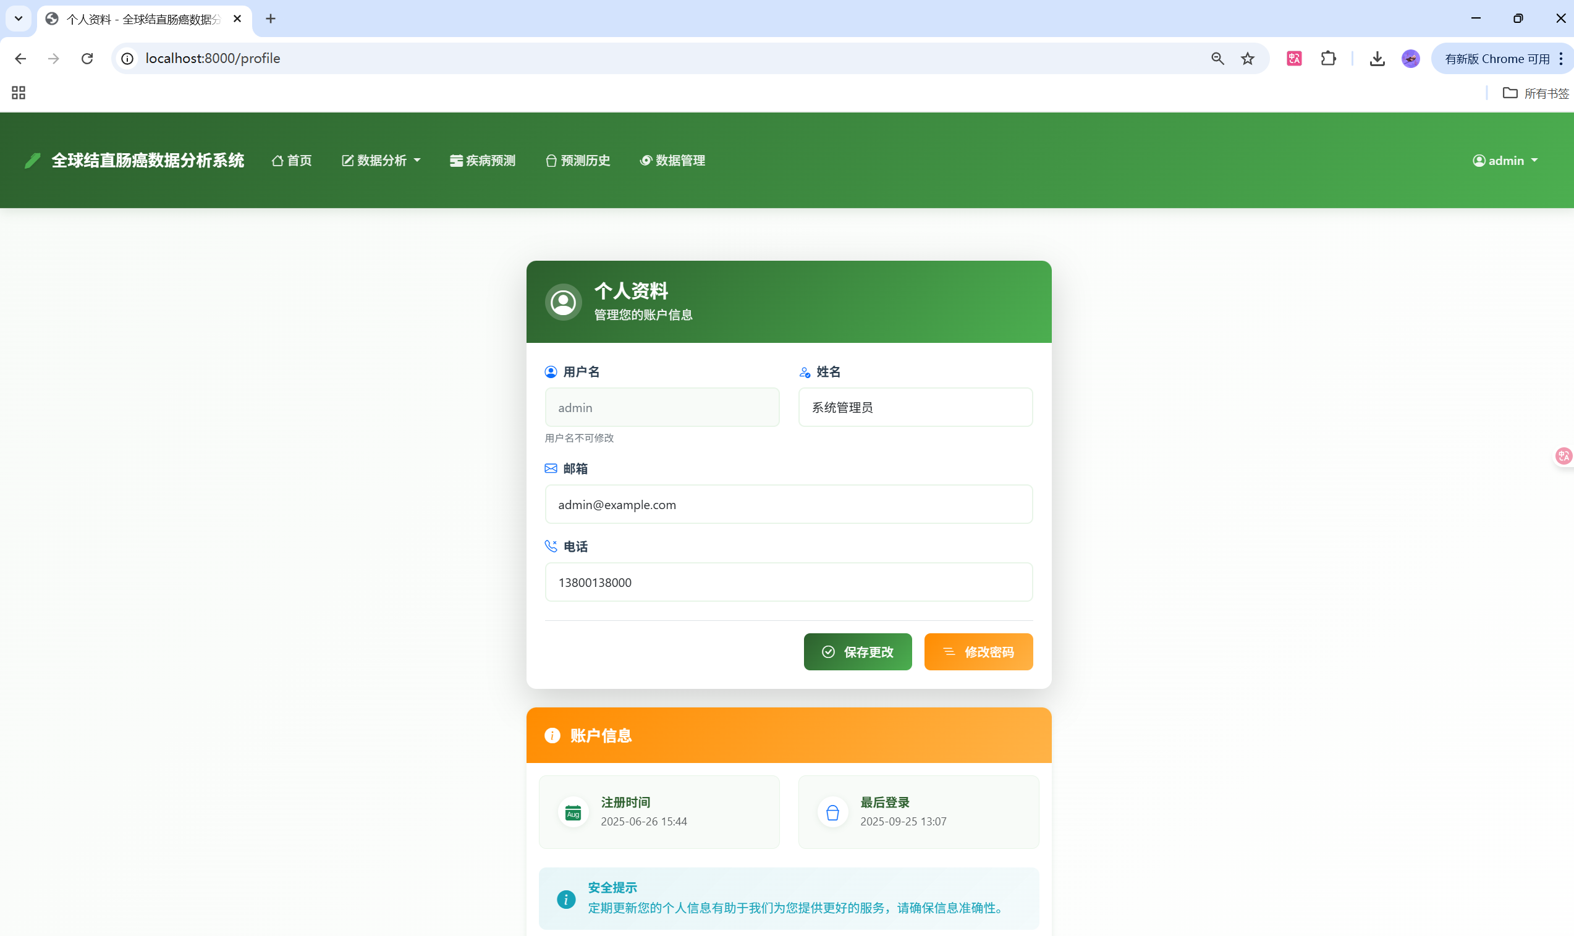Click the 保存更改 save button

point(858,652)
